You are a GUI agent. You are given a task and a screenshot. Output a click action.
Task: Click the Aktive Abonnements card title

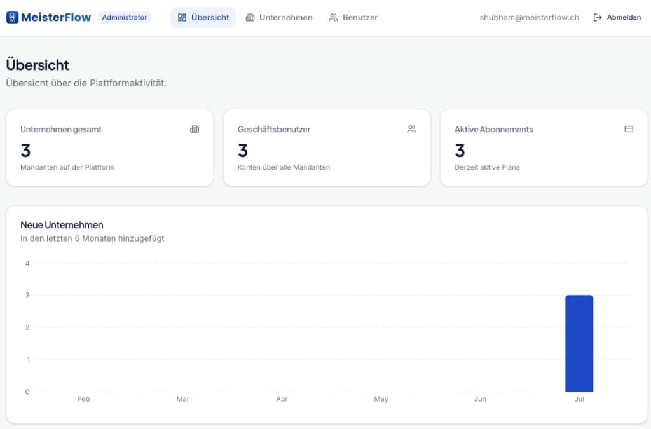[493, 130]
